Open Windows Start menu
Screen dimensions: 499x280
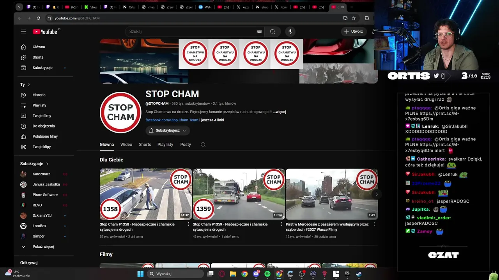(140, 274)
